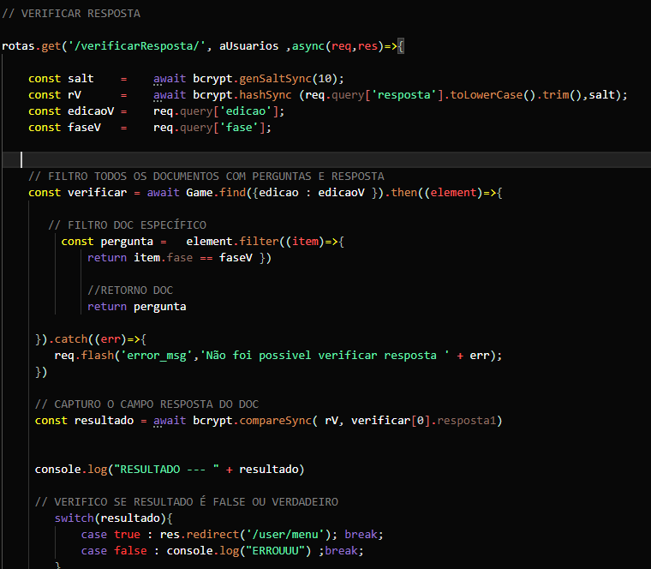
Task: Click 'pergunta' constant declaration name
Action: tap(127, 242)
